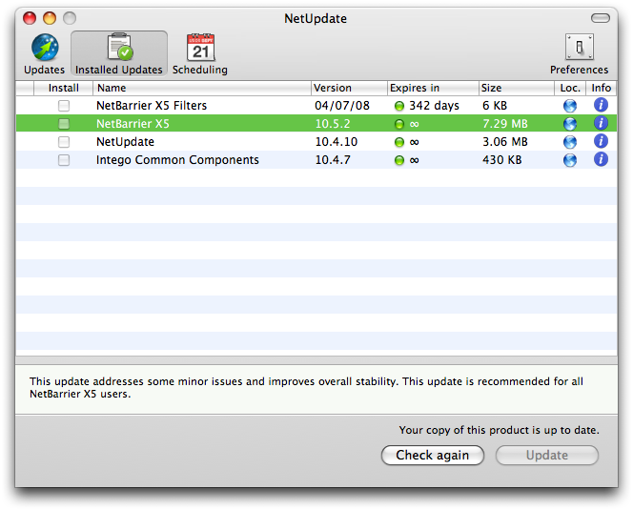Select the NetUpdate row name

pyautogui.click(x=125, y=142)
